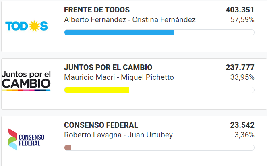267x166 pixels.
Task: Select the CONSENSO FEDERAL heading
Action: tap(101, 125)
